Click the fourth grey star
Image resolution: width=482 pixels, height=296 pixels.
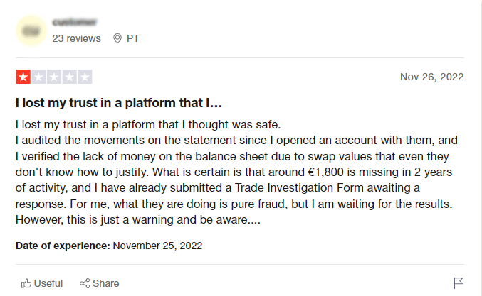[70, 77]
